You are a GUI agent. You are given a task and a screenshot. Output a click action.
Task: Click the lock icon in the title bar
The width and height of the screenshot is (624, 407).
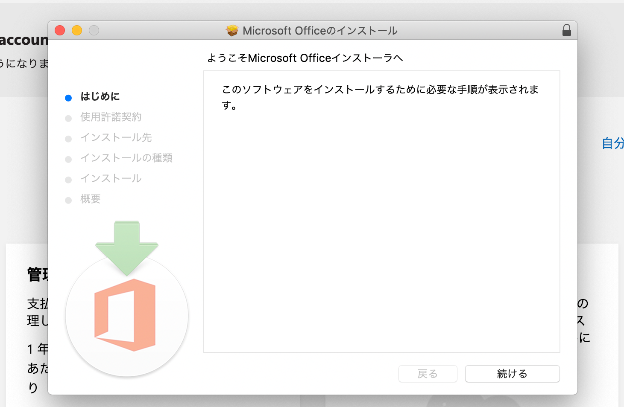pos(566,30)
